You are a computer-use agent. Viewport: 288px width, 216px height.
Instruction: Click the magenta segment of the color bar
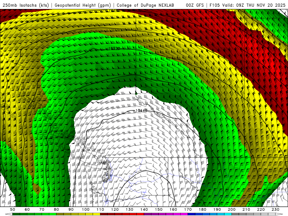click(x=166, y=214)
